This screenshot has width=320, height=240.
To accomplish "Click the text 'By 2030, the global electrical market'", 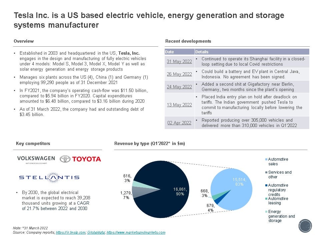I will click(56, 200).
